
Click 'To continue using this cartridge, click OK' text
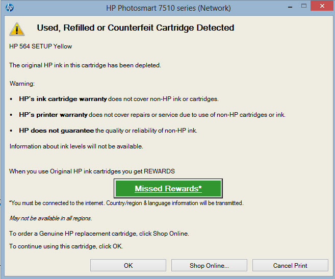66,246
